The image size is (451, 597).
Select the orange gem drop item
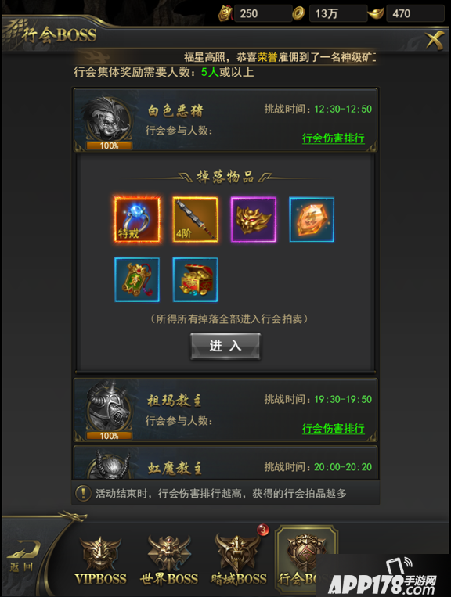[x=312, y=219]
